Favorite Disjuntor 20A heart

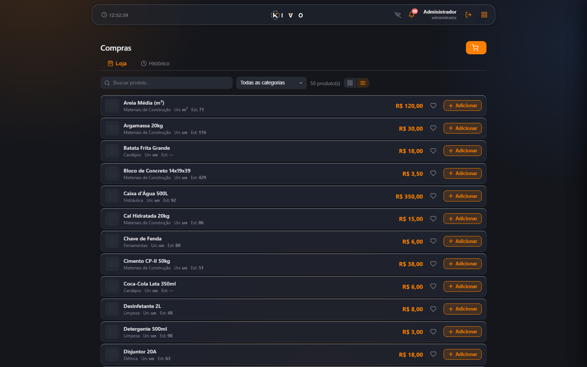point(433,354)
